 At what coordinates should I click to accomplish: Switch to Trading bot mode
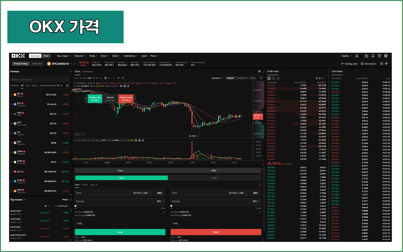coord(37,64)
